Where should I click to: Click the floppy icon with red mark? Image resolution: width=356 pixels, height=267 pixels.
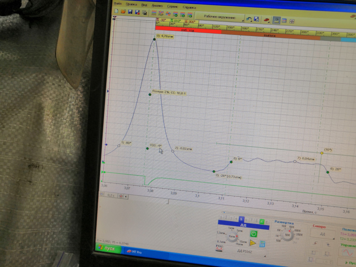(x=137, y=12)
